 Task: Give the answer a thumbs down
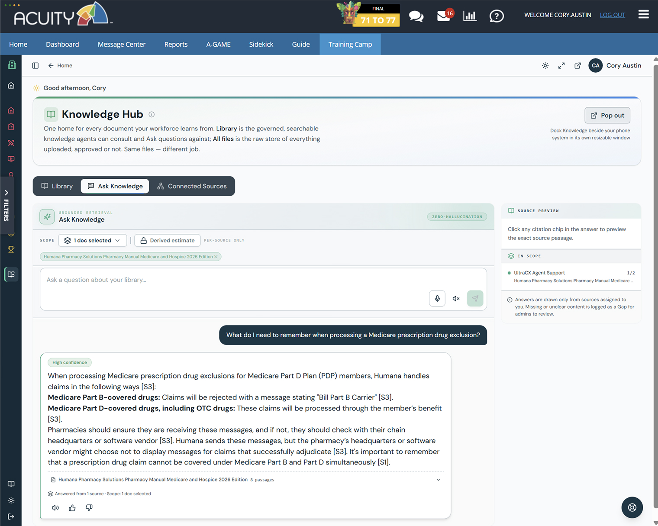[x=89, y=508]
